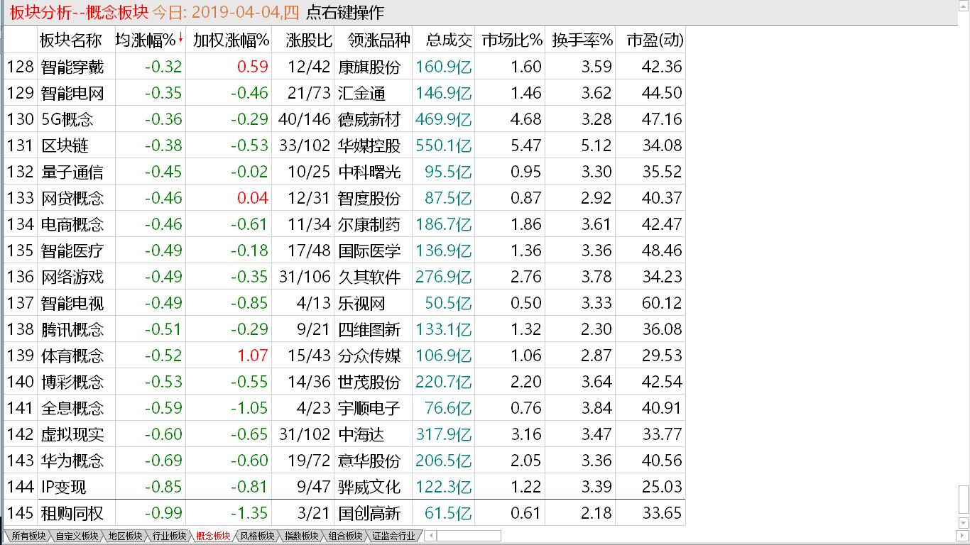Click leading stock 尔康制药
The height and width of the screenshot is (545, 970).
pos(369,224)
